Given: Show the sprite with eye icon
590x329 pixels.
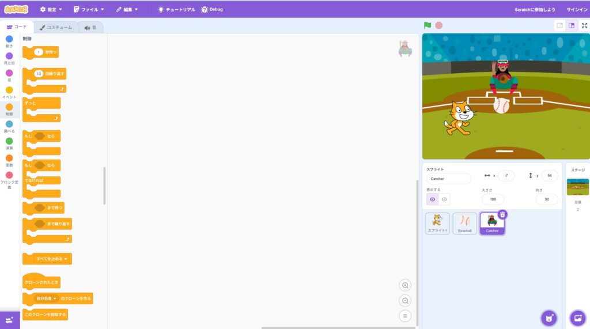Looking at the screenshot, I should pos(432,199).
